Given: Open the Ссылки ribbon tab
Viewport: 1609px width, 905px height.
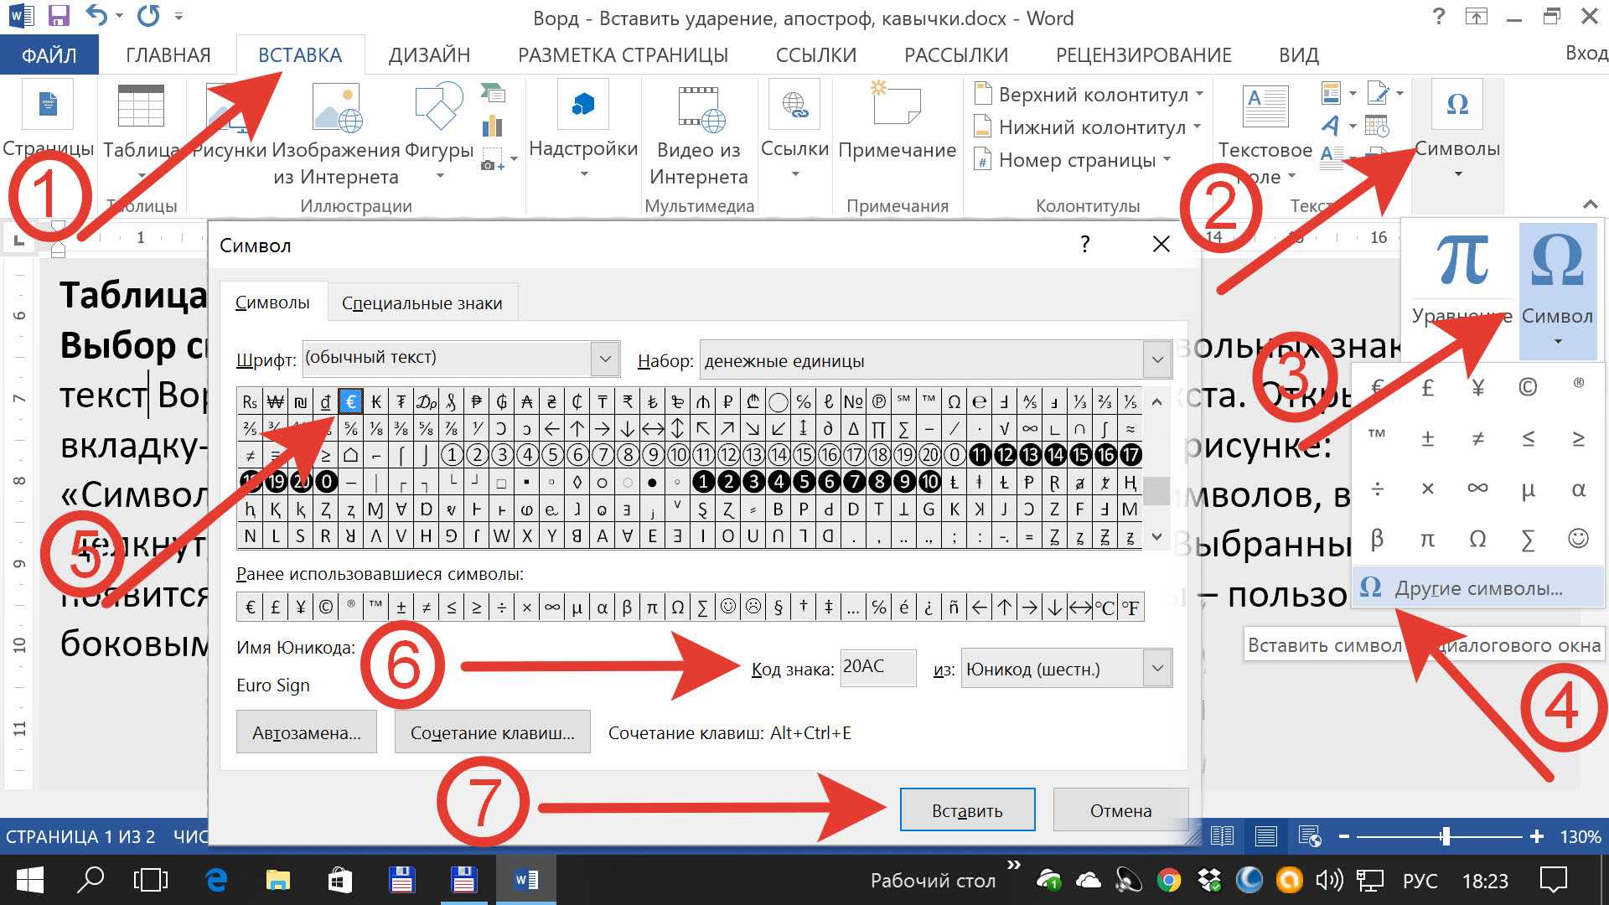Looking at the screenshot, I should 815,53.
